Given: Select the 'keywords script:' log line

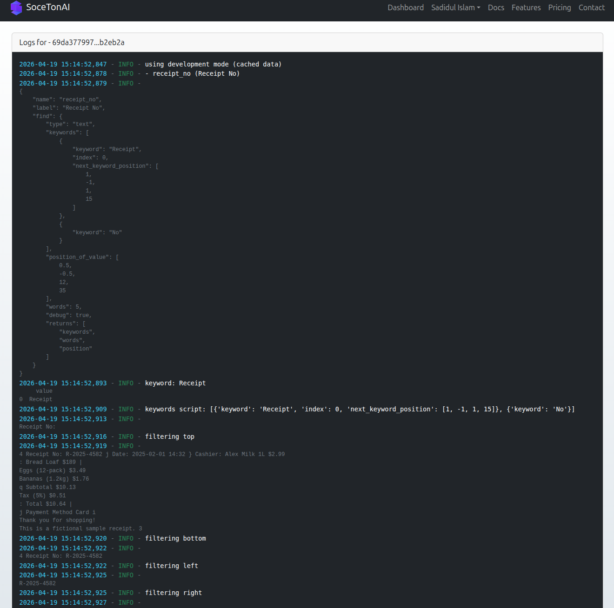Looking at the screenshot, I should (x=360, y=409).
